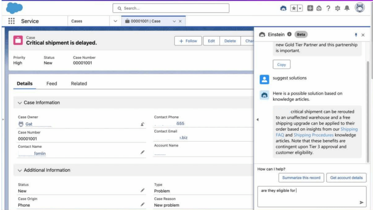Image resolution: width=373 pixels, height=210 pixels.
Task: Follow this case
Action: pos(188,41)
